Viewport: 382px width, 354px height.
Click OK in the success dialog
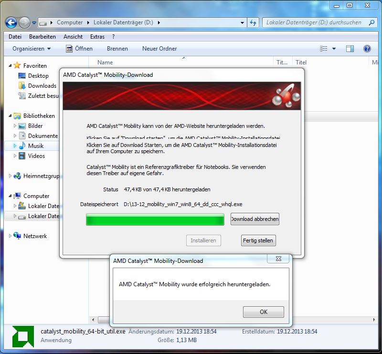264,312
